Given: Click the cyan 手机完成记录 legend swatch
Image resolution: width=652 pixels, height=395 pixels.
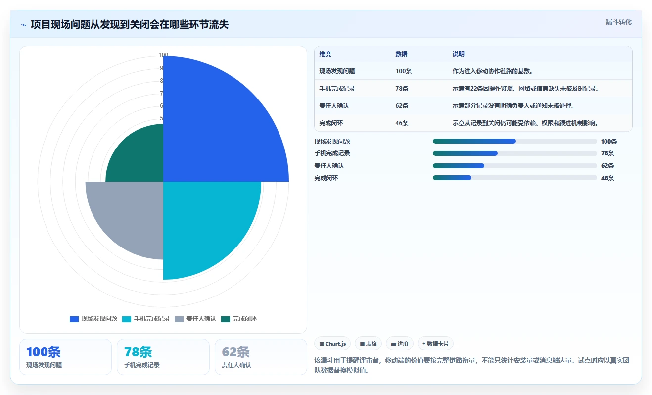Looking at the screenshot, I should click(x=127, y=319).
